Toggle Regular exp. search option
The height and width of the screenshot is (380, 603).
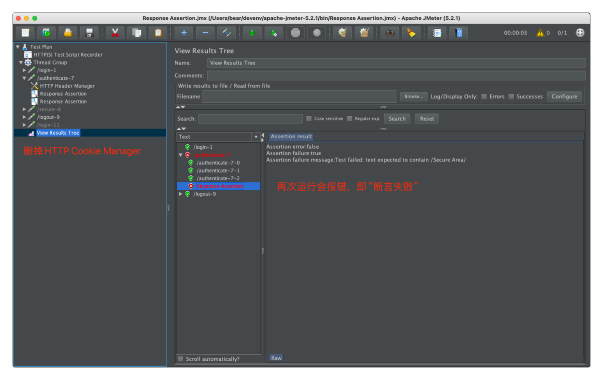pyautogui.click(x=350, y=119)
